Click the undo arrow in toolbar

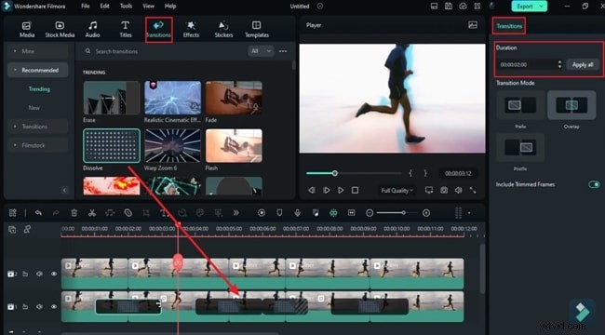[x=38, y=213]
